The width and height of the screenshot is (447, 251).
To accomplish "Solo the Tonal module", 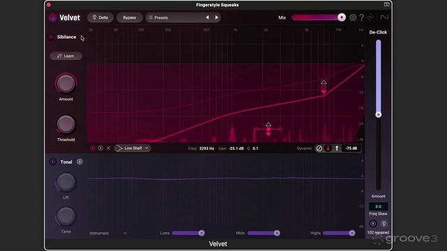I will coord(80,162).
